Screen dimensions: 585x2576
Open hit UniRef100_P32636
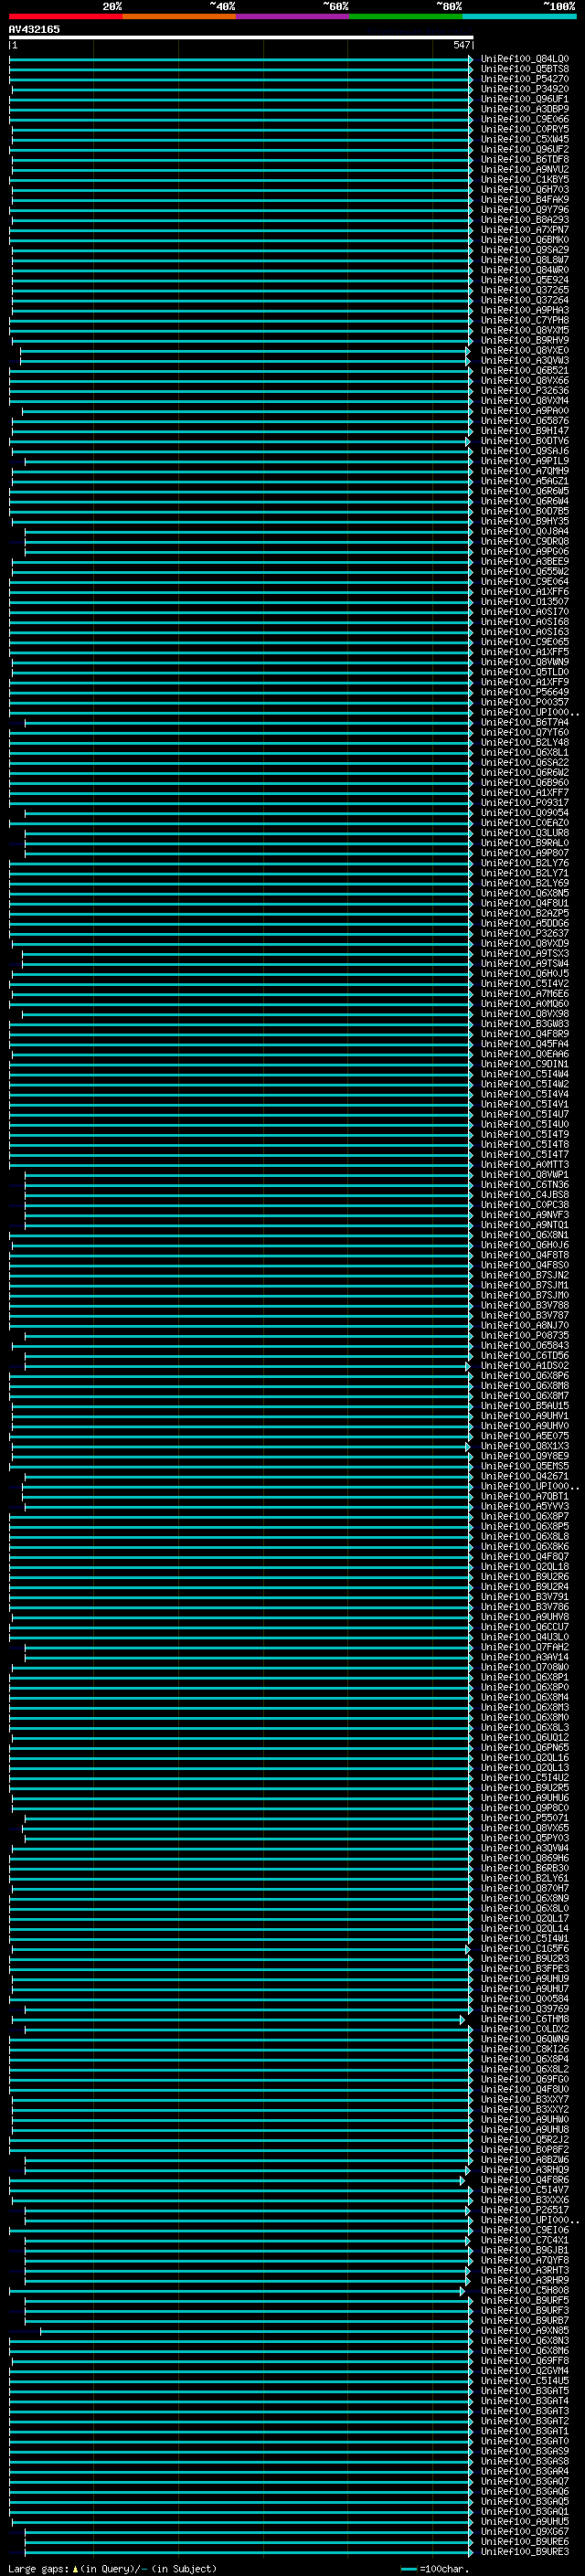click(524, 390)
